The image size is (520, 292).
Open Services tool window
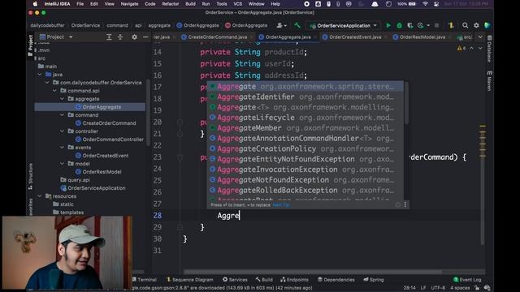pyautogui.click(x=235, y=280)
